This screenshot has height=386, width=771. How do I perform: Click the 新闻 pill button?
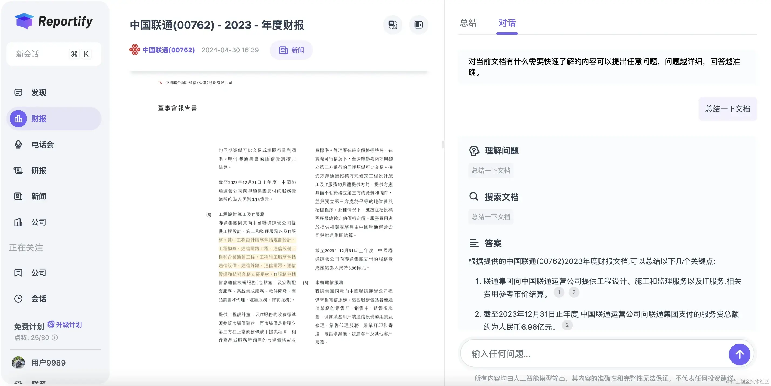click(291, 50)
